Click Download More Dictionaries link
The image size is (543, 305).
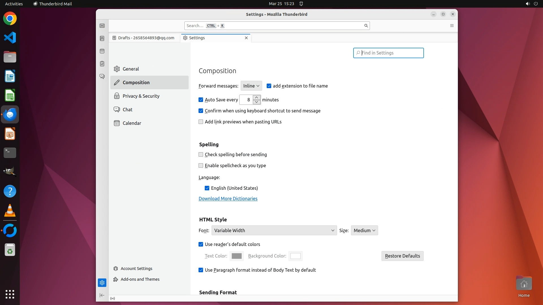coord(228,199)
